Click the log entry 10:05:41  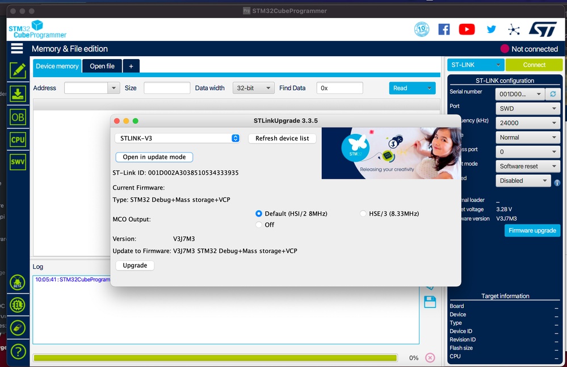tap(73, 279)
